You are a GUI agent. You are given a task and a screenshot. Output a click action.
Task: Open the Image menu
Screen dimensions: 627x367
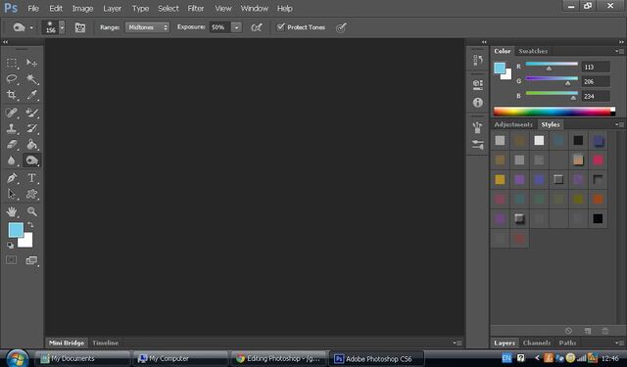(x=82, y=9)
